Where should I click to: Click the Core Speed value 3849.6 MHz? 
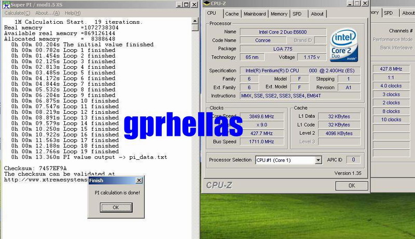pyautogui.click(x=261, y=116)
